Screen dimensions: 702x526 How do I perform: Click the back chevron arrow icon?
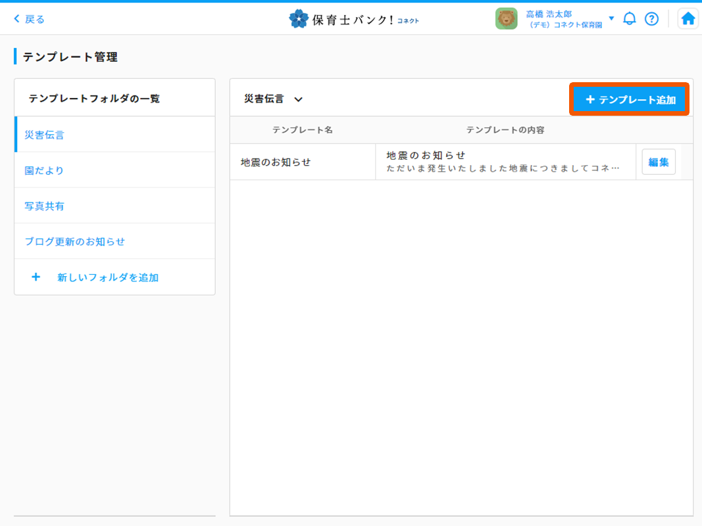coord(17,19)
